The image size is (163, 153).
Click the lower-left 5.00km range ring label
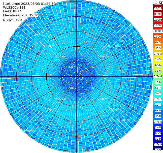point(29,131)
